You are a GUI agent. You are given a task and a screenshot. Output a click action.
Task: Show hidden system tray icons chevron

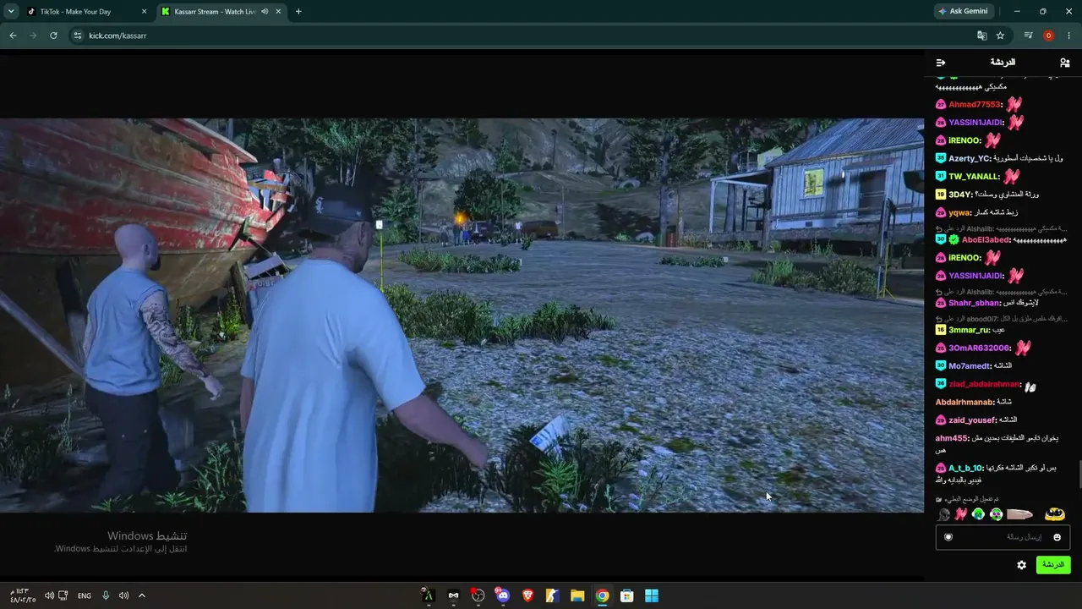[142, 595]
